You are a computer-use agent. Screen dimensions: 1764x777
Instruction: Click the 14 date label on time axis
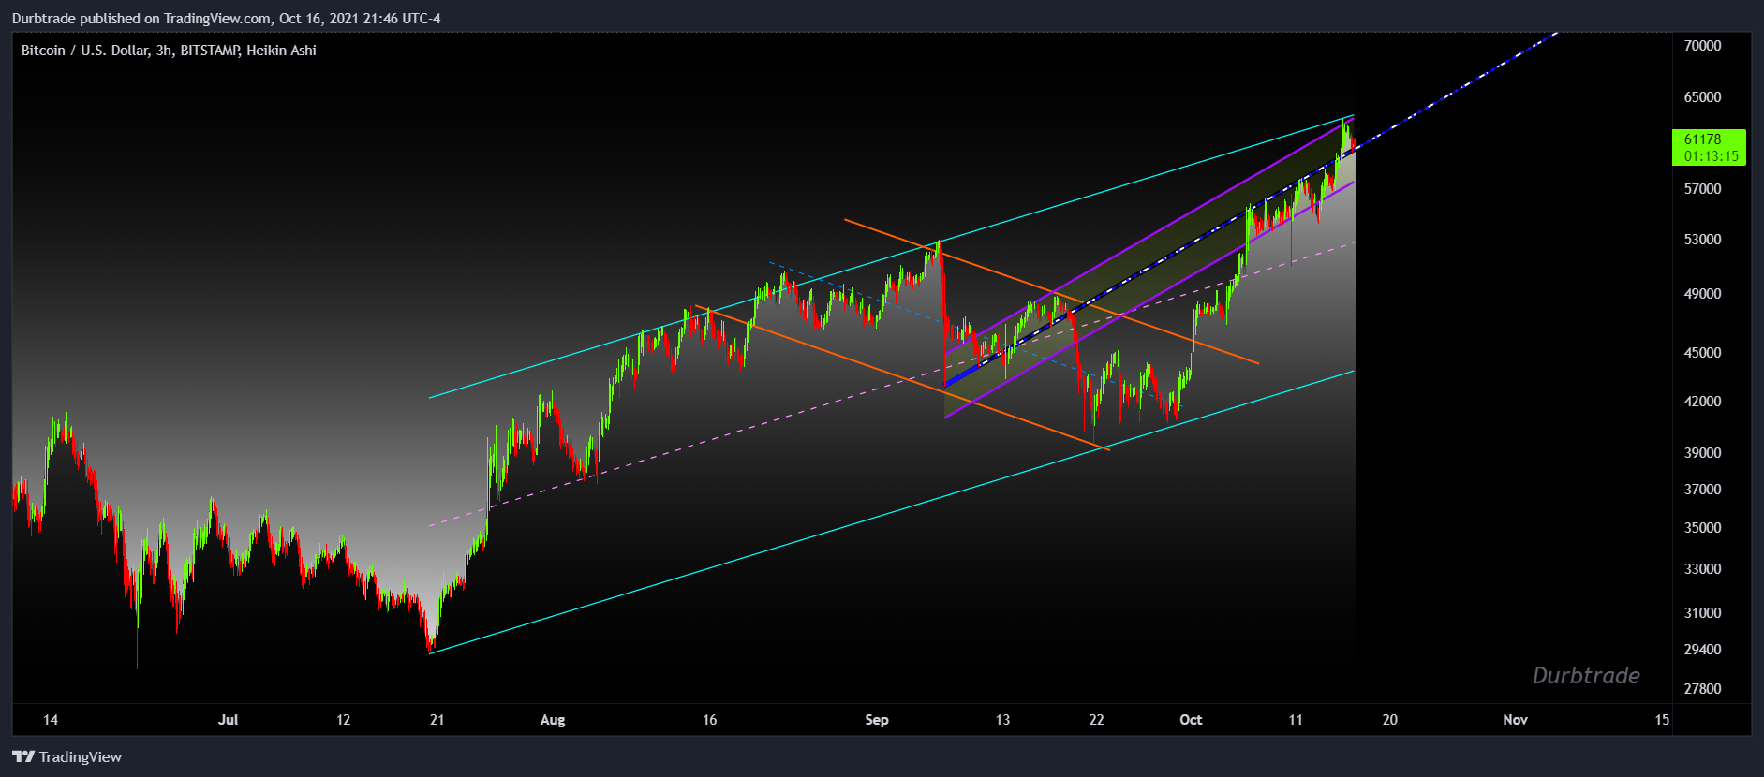coord(51,719)
